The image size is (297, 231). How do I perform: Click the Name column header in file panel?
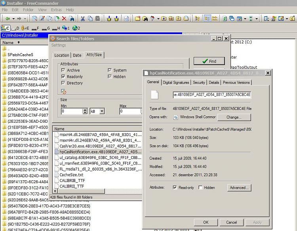pyautogui.click(x=25, y=42)
